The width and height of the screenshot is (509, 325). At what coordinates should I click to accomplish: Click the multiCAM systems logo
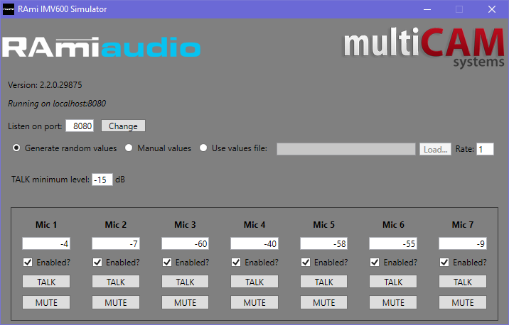[x=424, y=47]
